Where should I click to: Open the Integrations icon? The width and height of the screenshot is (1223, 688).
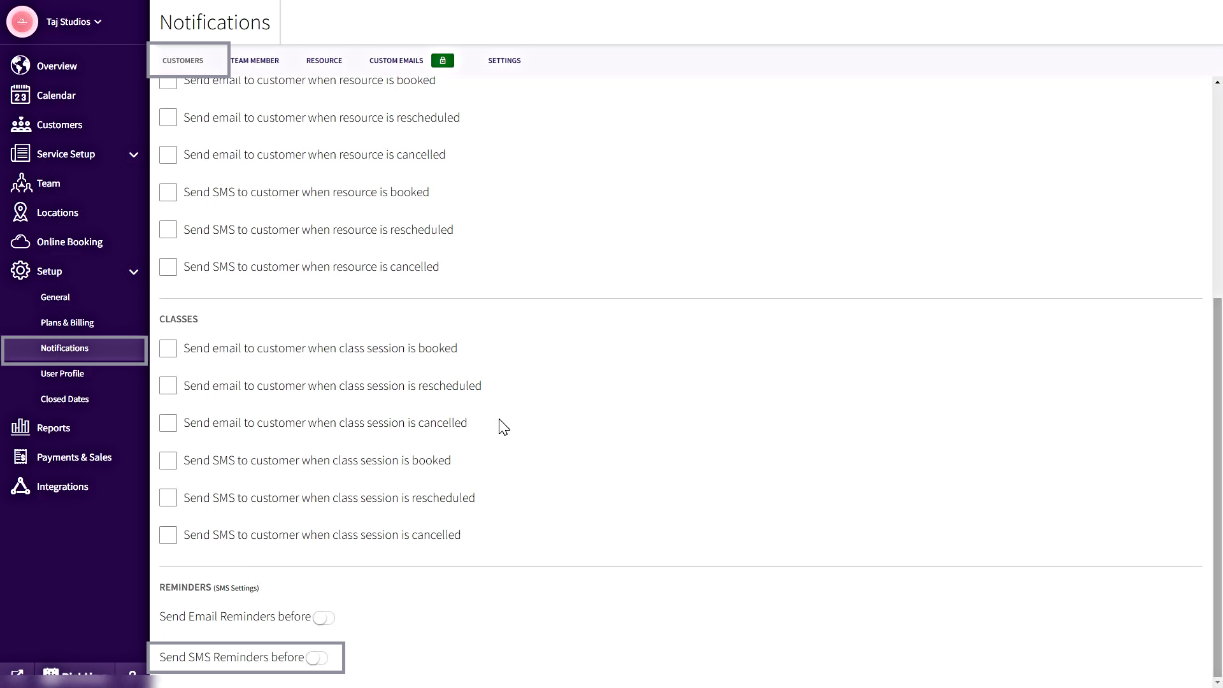pos(20,486)
